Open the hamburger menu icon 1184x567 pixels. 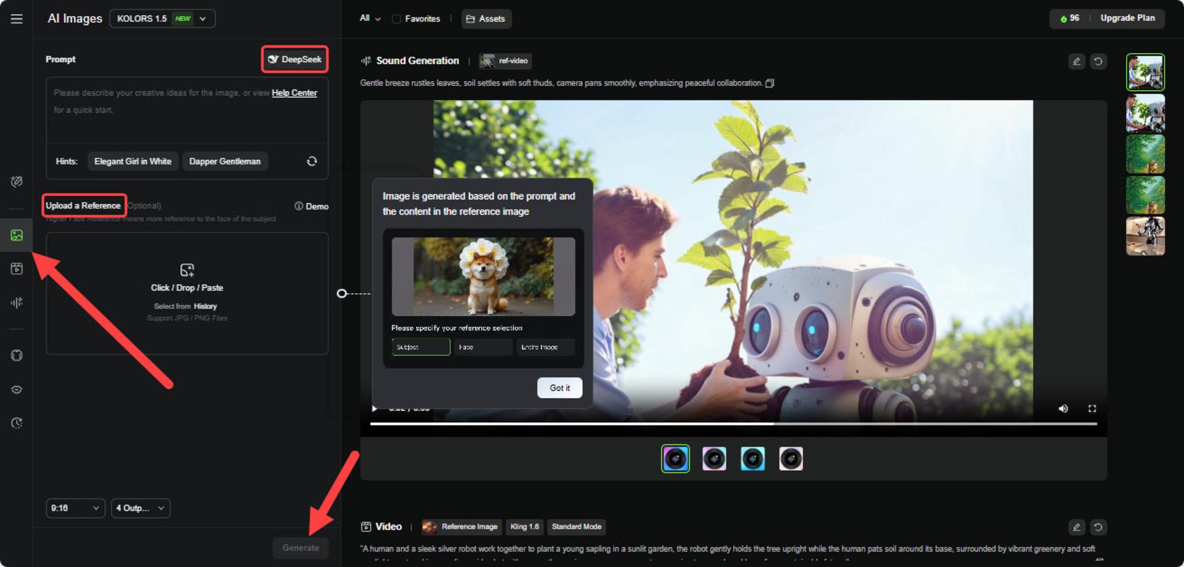pyautogui.click(x=17, y=19)
